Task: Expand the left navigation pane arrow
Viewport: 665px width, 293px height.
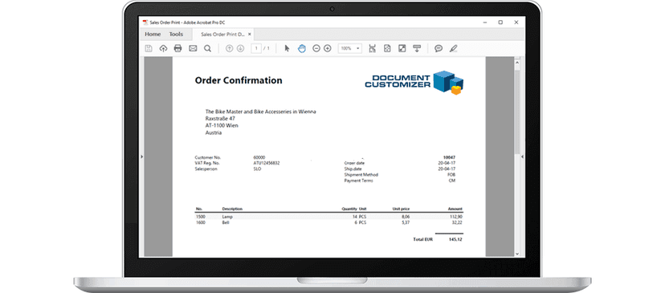Action: click(x=141, y=157)
